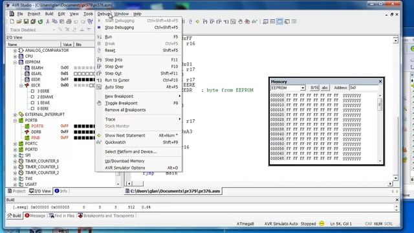Open the Breakpoints and Tracepoints tab
The image size is (414, 233).
coord(106,216)
